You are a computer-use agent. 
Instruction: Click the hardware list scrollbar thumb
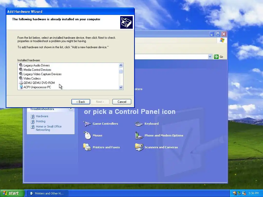pos(121,71)
